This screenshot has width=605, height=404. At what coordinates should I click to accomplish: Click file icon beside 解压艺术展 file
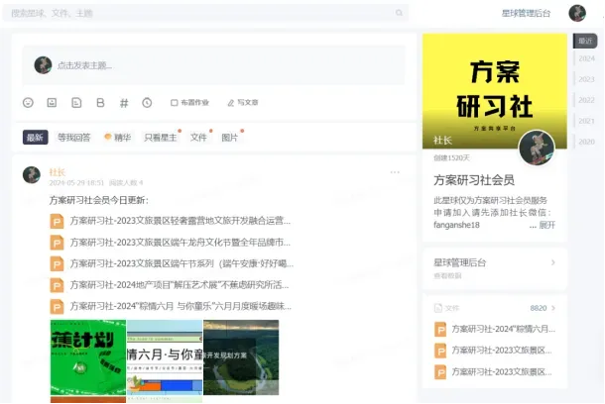pyautogui.click(x=57, y=285)
